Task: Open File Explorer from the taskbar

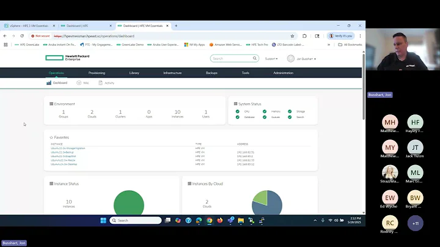Action: [241, 220]
